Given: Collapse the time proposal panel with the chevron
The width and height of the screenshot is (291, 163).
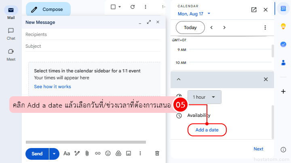Looking at the screenshot, I should pos(179,79).
